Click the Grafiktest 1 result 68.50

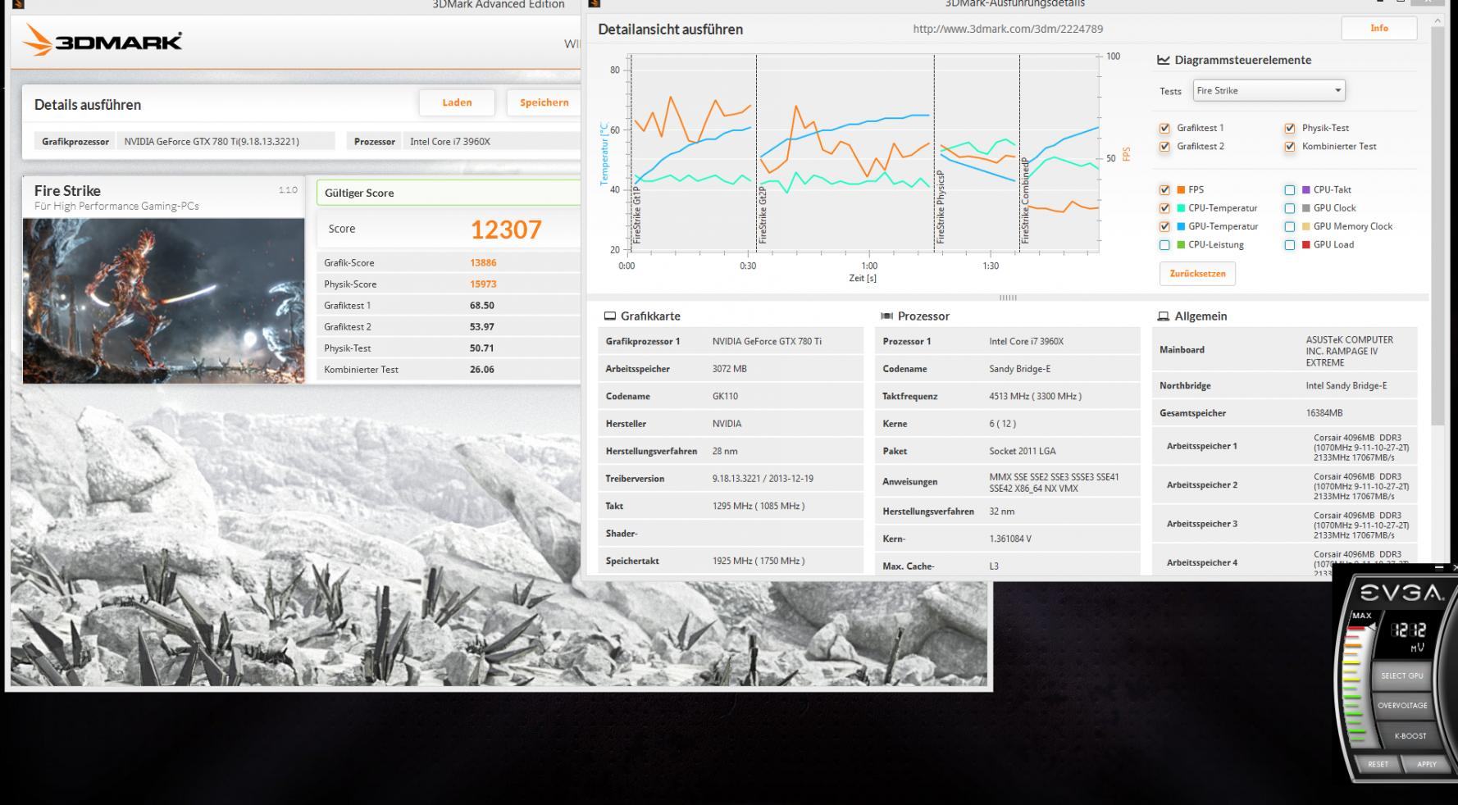482,306
